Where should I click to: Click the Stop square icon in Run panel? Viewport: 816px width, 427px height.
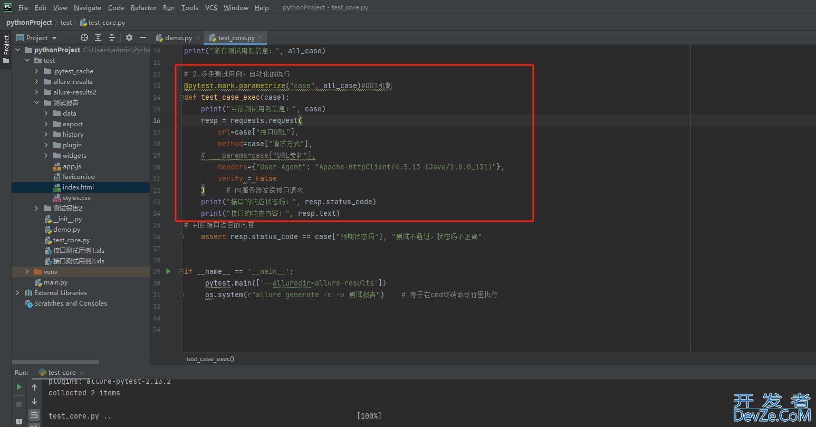pos(19,404)
